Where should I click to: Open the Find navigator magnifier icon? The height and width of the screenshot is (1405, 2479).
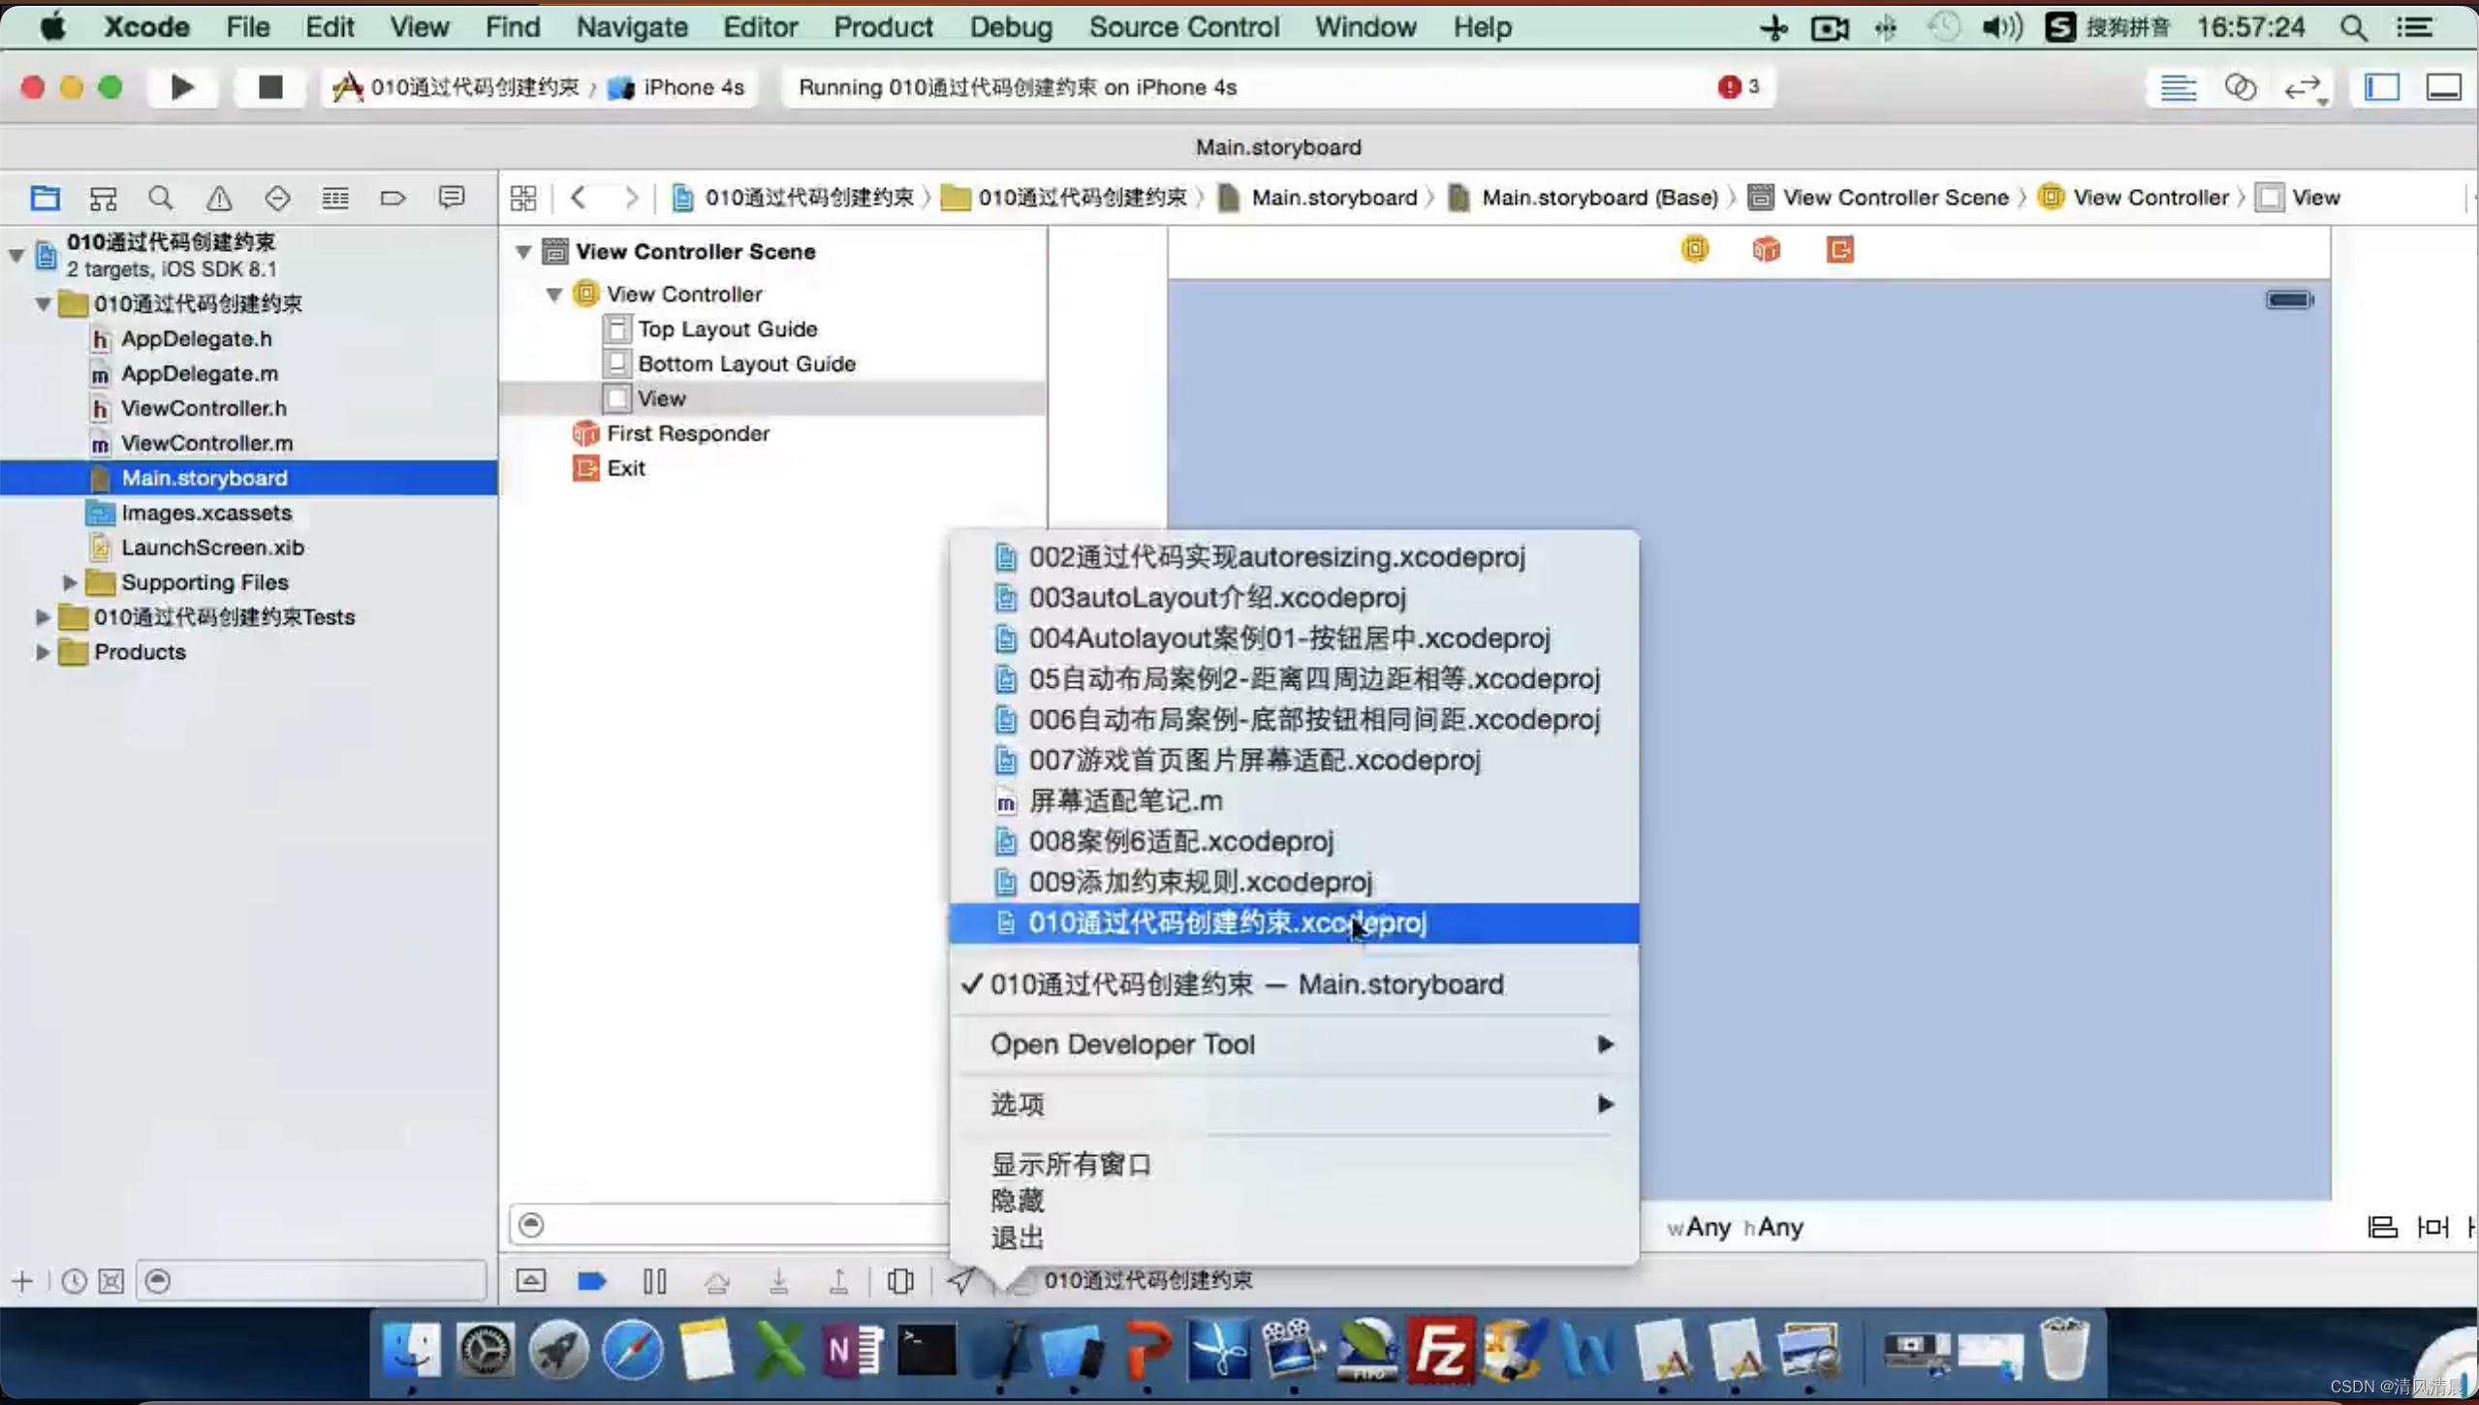click(161, 198)
